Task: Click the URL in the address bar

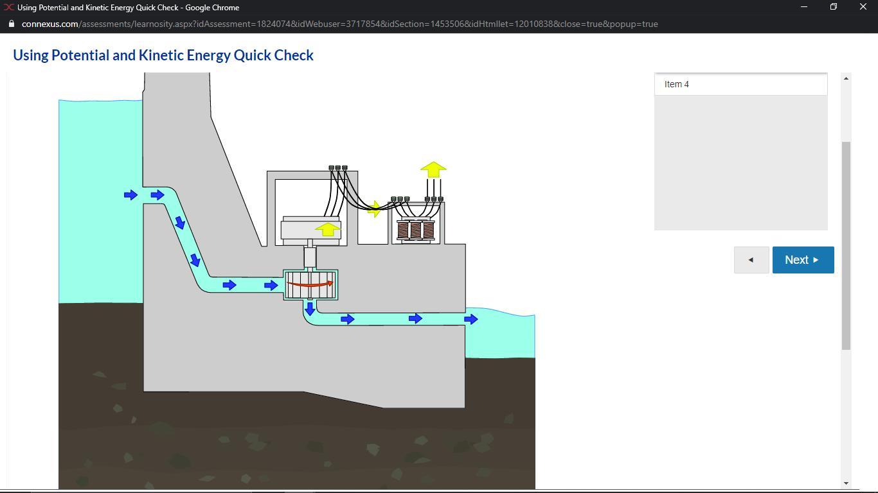Action: pyautogui.click(x=339, y=24)
